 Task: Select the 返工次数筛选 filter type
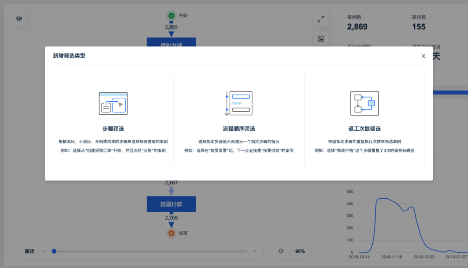coord(364,119)
